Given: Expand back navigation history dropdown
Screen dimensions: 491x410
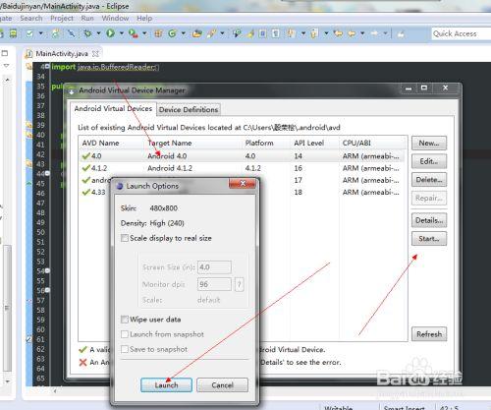Looking at the screenshot, I should point(362,33).
